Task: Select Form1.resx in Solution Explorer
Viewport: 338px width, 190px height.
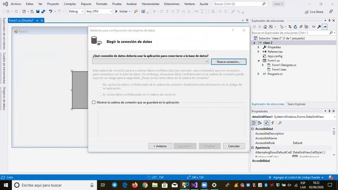Action: click(x=279, y=70)
